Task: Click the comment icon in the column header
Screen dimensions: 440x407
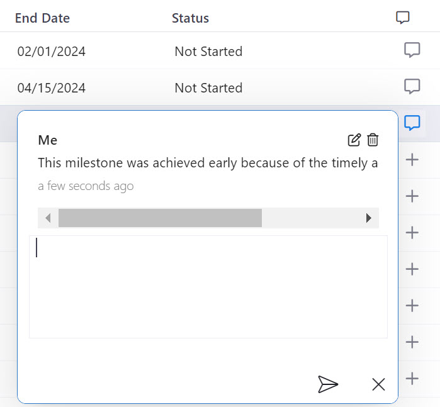Action: point(403,18)
